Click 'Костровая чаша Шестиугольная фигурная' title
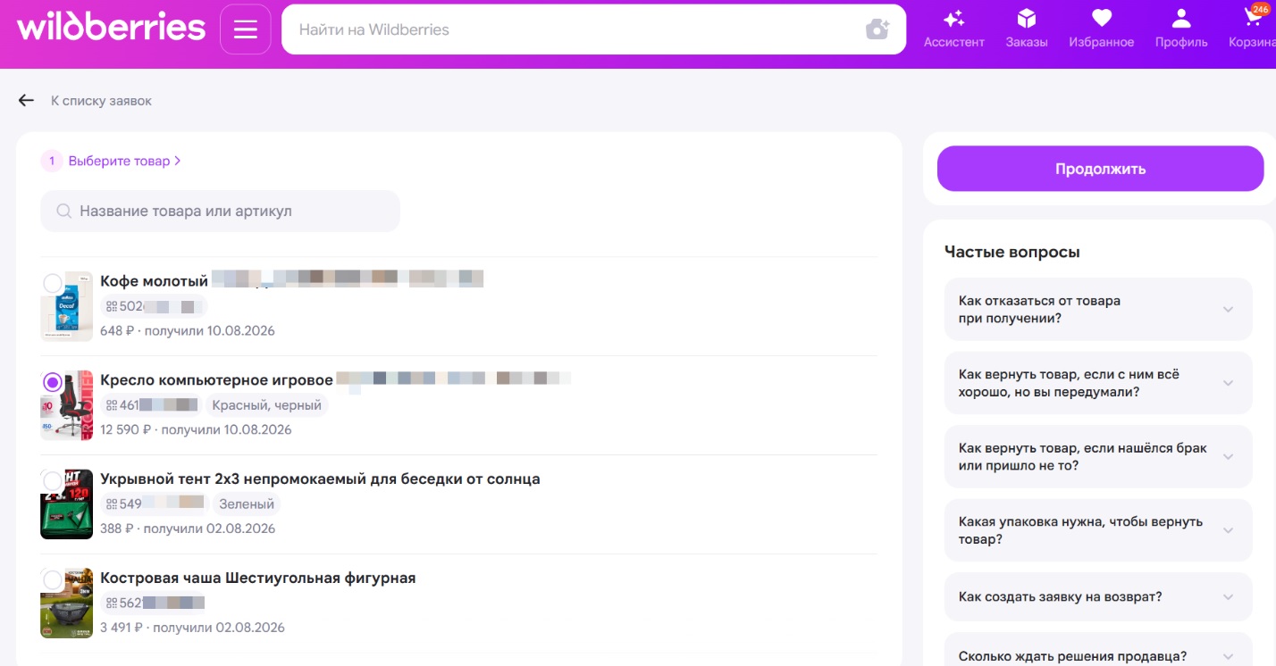 click(x=257, y=578)
